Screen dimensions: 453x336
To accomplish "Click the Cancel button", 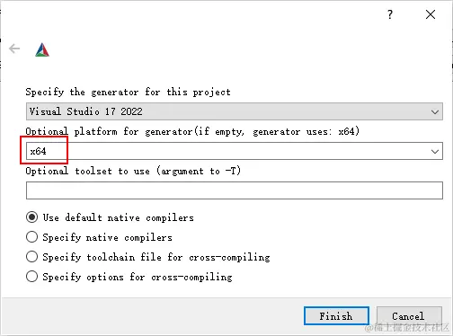I will [x=409, y=316].
